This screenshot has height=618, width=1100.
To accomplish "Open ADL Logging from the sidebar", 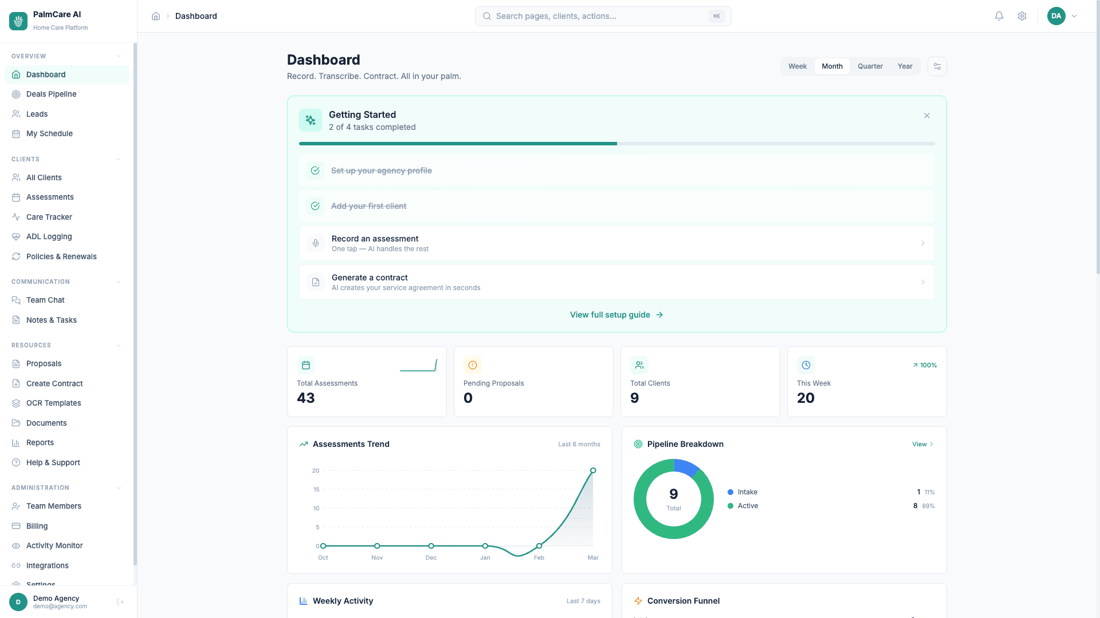I will pos(49,236).
